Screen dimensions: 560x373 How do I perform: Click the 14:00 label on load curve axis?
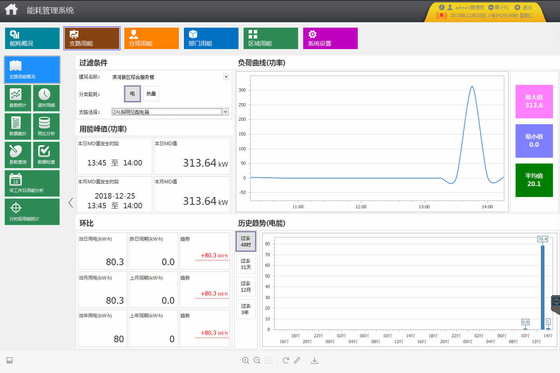click(x=487, y=207)
